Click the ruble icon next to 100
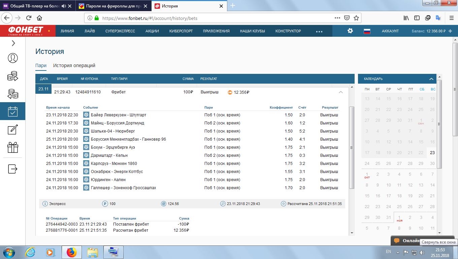The width and height of the screenshot is (458, 259). pyautogui.click(x=105, y=204)
